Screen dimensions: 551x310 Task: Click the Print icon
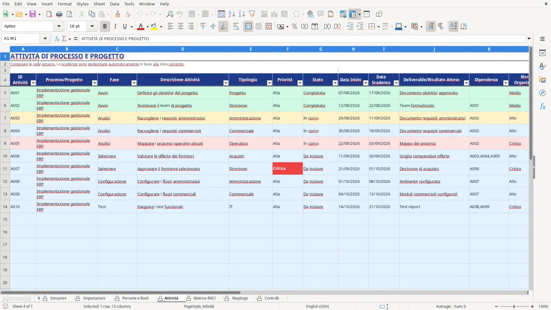coord(59,14)
